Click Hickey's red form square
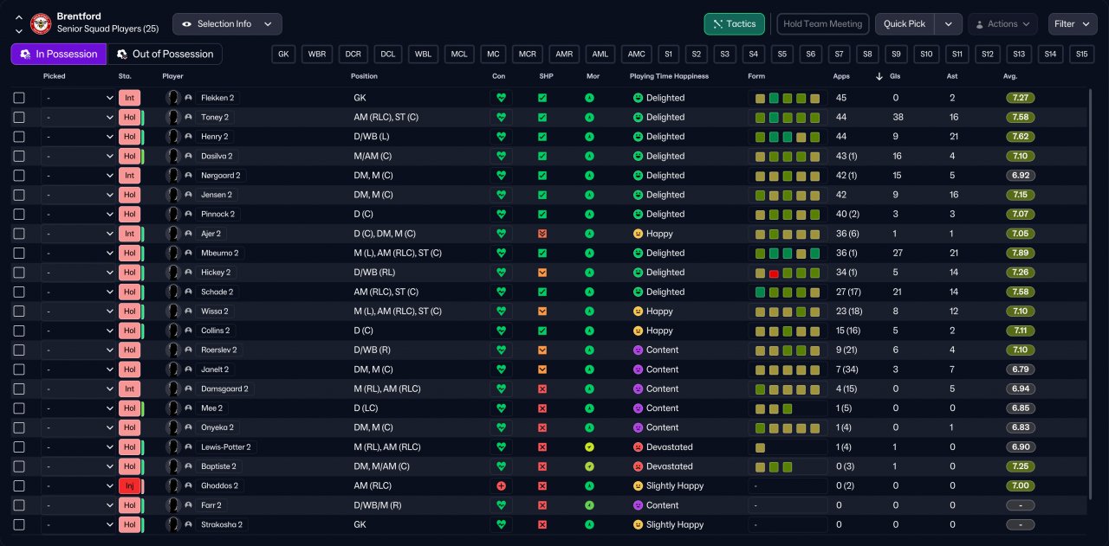Screen dimensions: 1109x546 pos(774,273)
